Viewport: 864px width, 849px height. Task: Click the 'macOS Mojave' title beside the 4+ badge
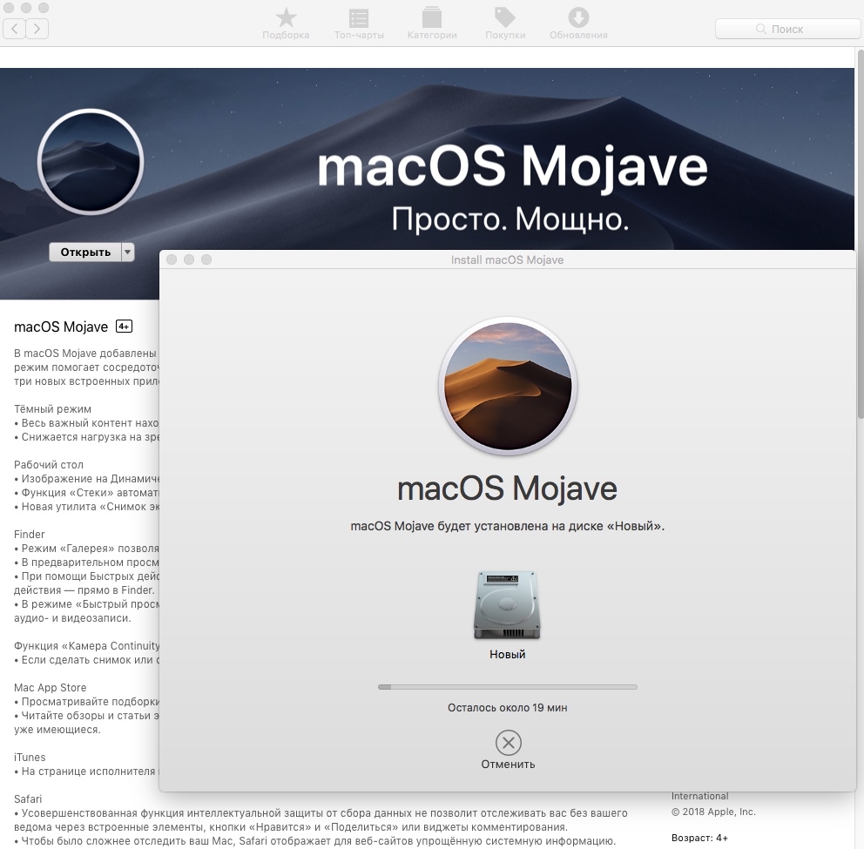[61, 327]
